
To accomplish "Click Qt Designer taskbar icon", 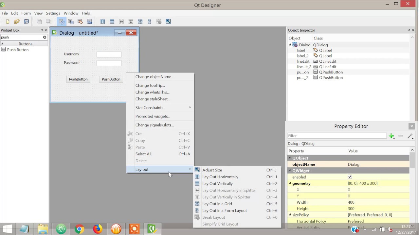I will coord(152,229).
